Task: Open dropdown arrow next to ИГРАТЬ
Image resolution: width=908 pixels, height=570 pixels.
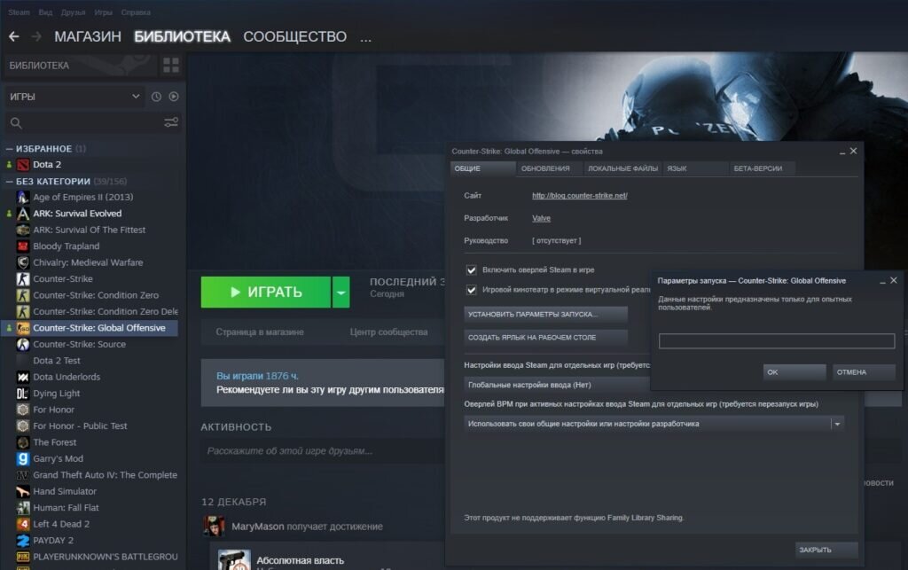Action: click(341, 293)
